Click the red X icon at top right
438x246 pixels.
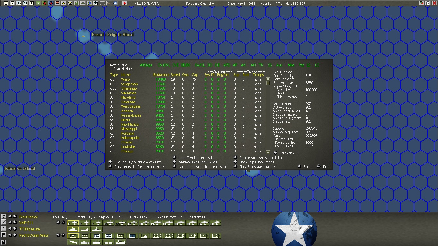(434, 3)
